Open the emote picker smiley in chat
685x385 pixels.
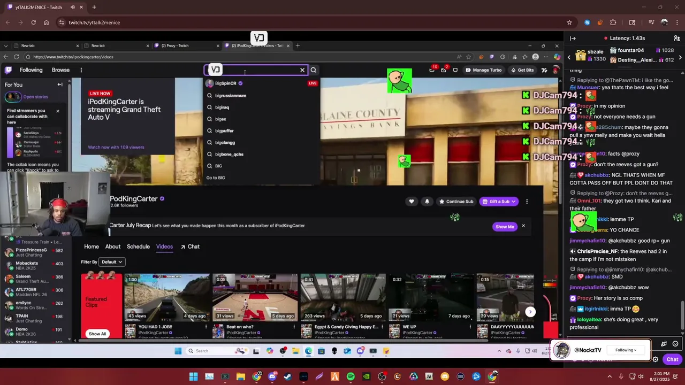[x=675, y=344]
